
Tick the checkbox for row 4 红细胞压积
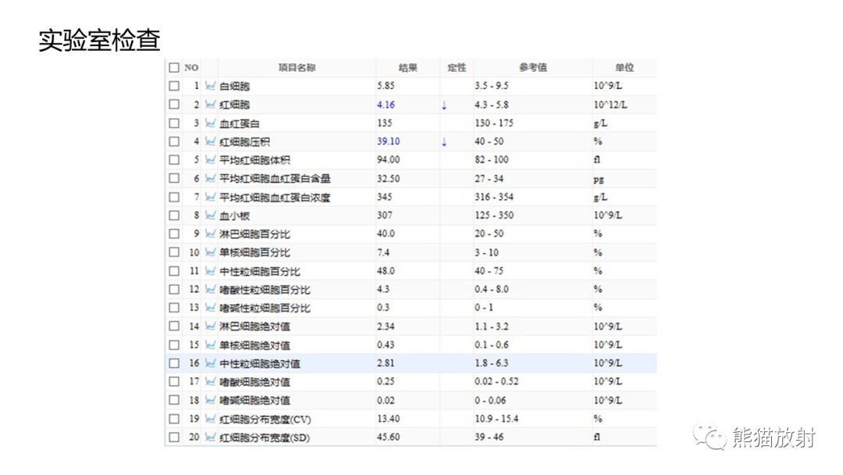(x=173, y=141)
